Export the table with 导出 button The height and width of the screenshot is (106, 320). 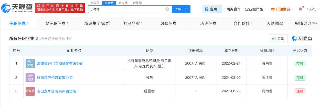(278, 38)
